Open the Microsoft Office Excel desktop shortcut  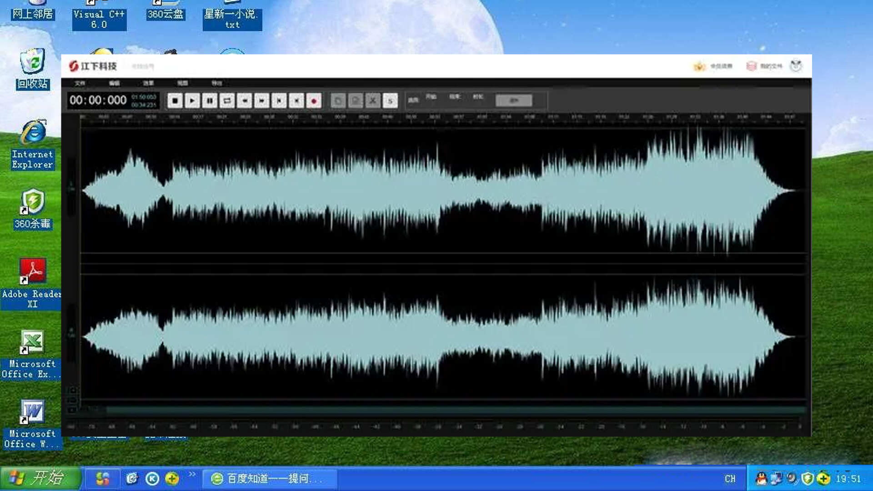tap(31, 355)
